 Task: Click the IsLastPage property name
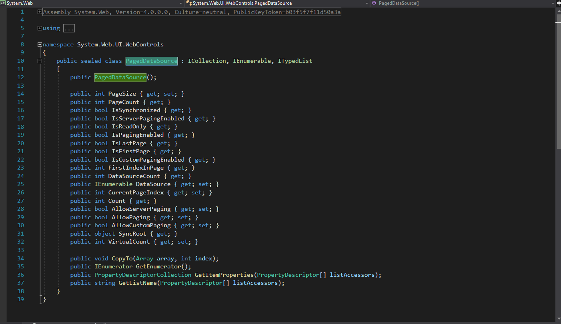129,143
